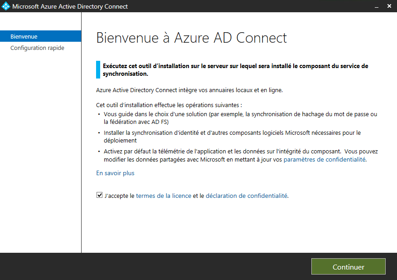Click the En savoir plus link
Image resolution: width=397 pixels, height=280 pixels.
115,173
